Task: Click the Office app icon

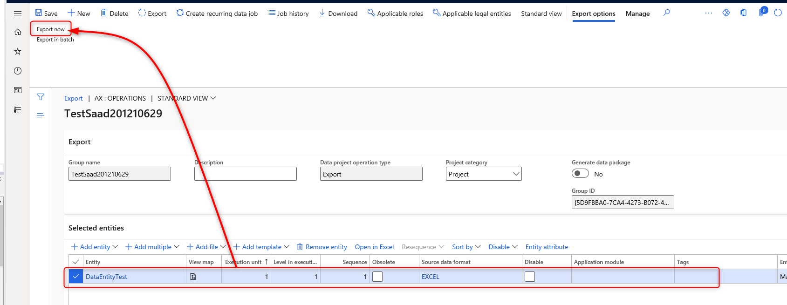Action: (x=743, y=13)
